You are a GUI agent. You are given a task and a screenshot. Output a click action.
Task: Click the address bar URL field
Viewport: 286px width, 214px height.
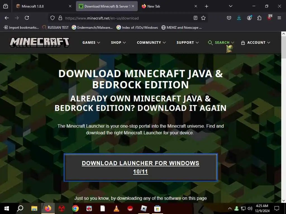pos(128,18)
